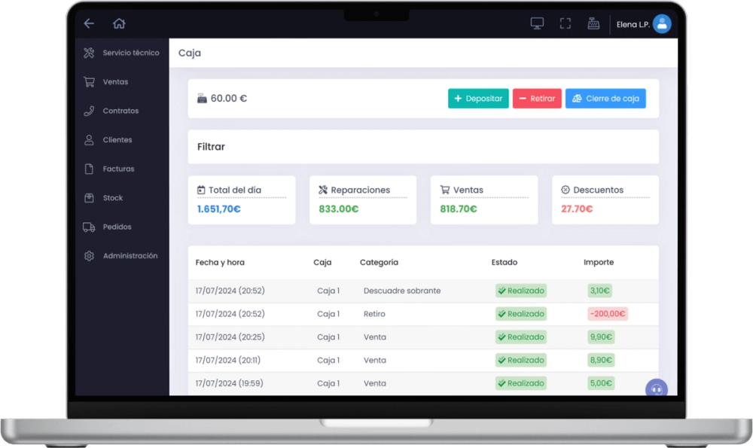Click the Contratos phone icon
The width and height of the screenshot is (753, 448).
coord(89,111)
